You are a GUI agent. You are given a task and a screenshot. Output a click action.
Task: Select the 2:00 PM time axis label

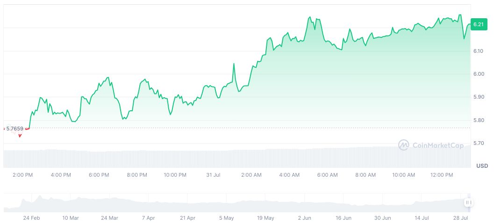click(23, 175)
